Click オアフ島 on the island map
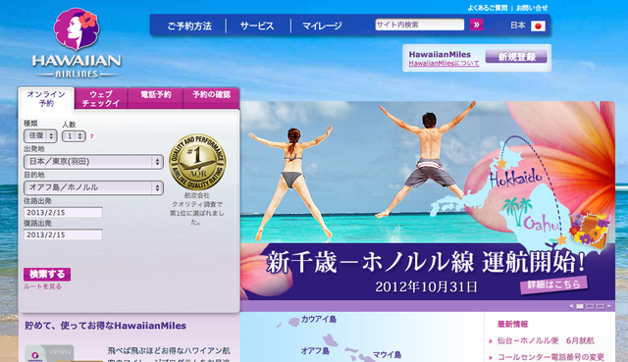Viewport: 628px width, 362px height. 315,351
